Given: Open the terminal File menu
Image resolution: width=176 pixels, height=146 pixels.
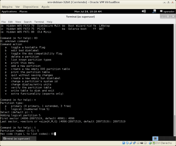Looking at the screenshot, I should tap(3, 22).
